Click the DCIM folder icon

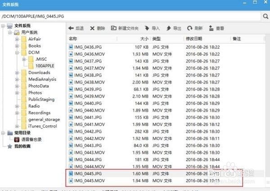(24, 53)
